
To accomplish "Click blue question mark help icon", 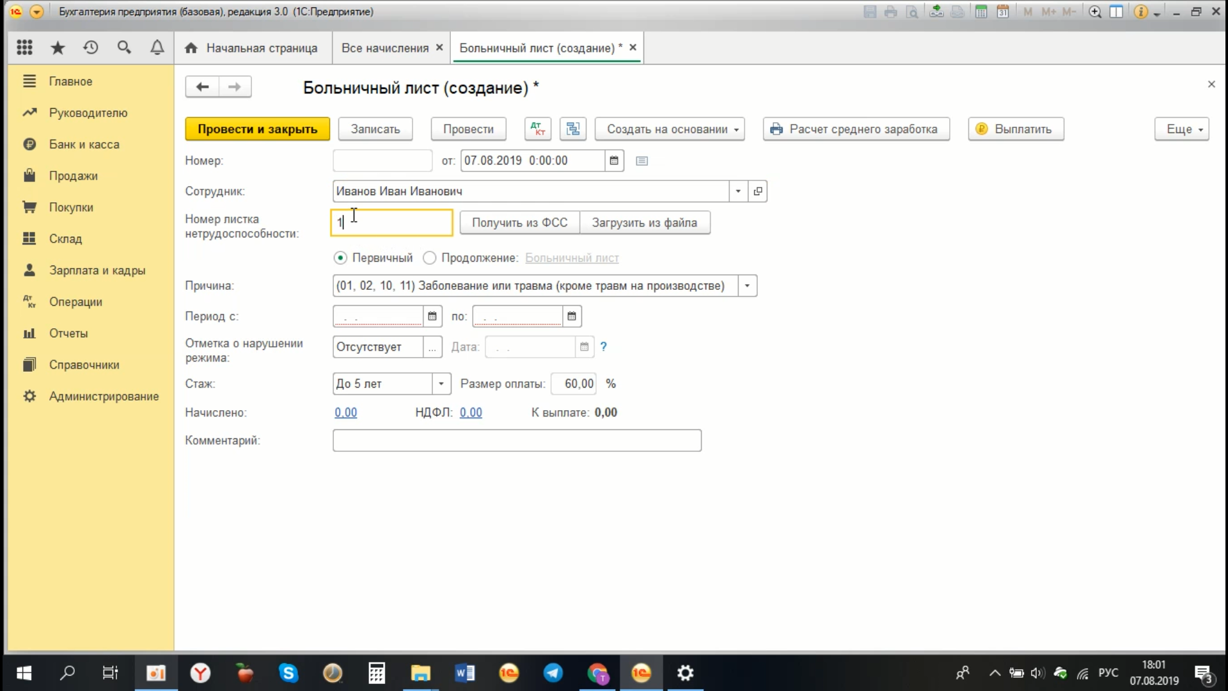I will (x=603, y=347).
